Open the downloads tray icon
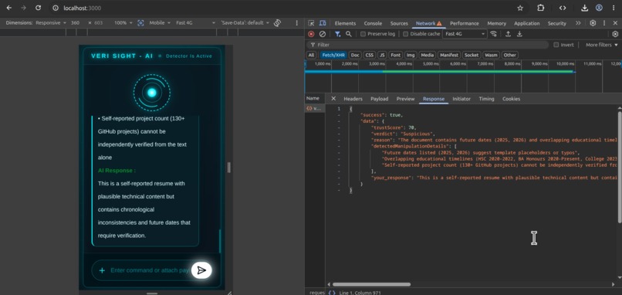622x295 pixels. click(584, 8)
